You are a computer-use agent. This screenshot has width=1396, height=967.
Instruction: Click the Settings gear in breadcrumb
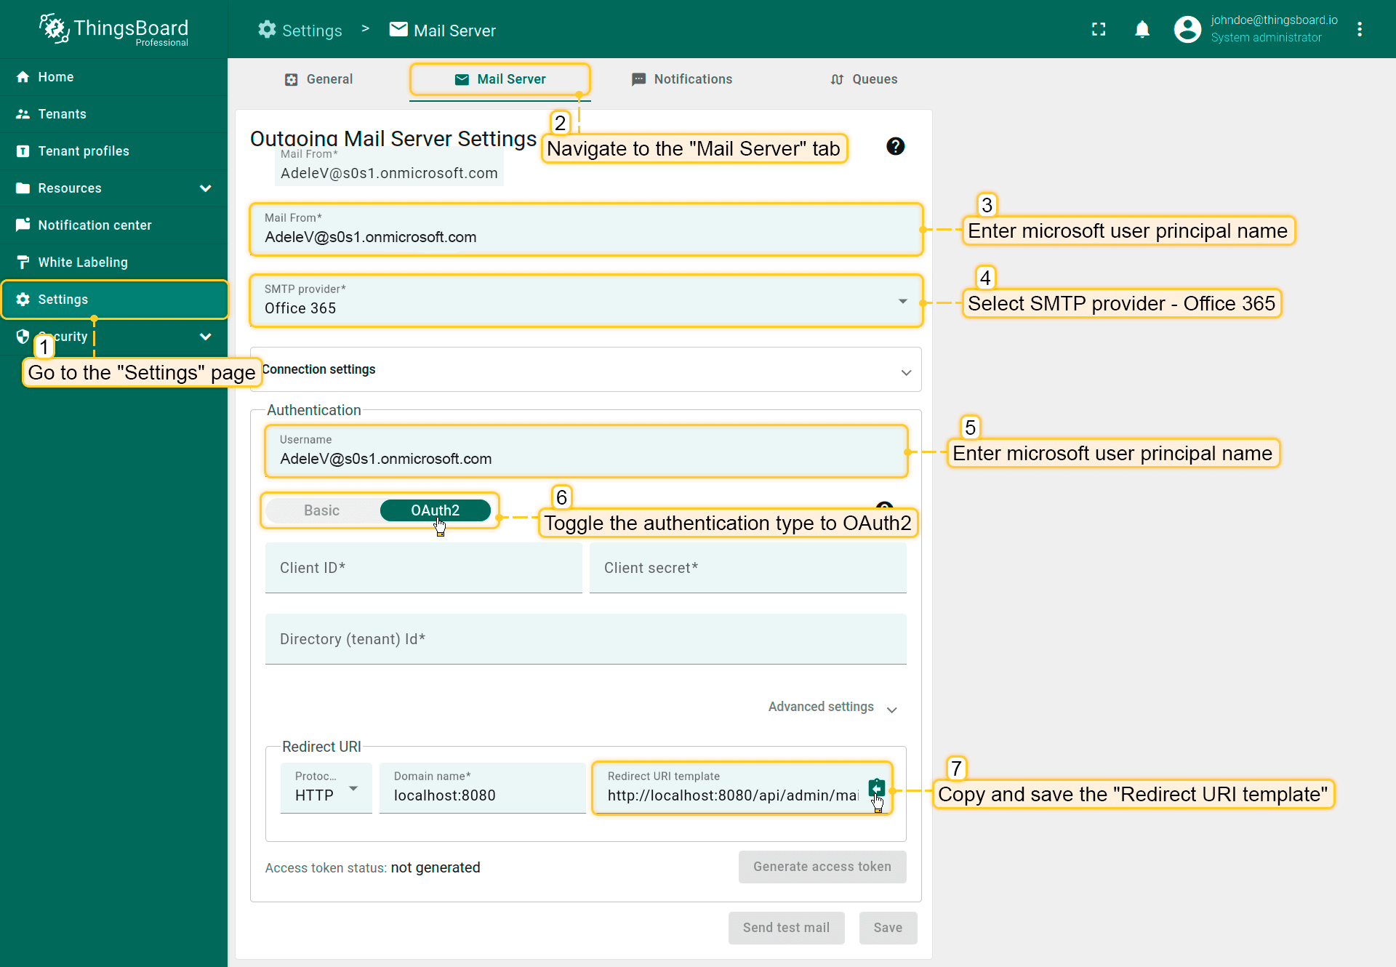point(268,30)
